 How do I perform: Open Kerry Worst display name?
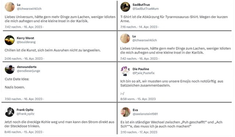click(25, 38)
